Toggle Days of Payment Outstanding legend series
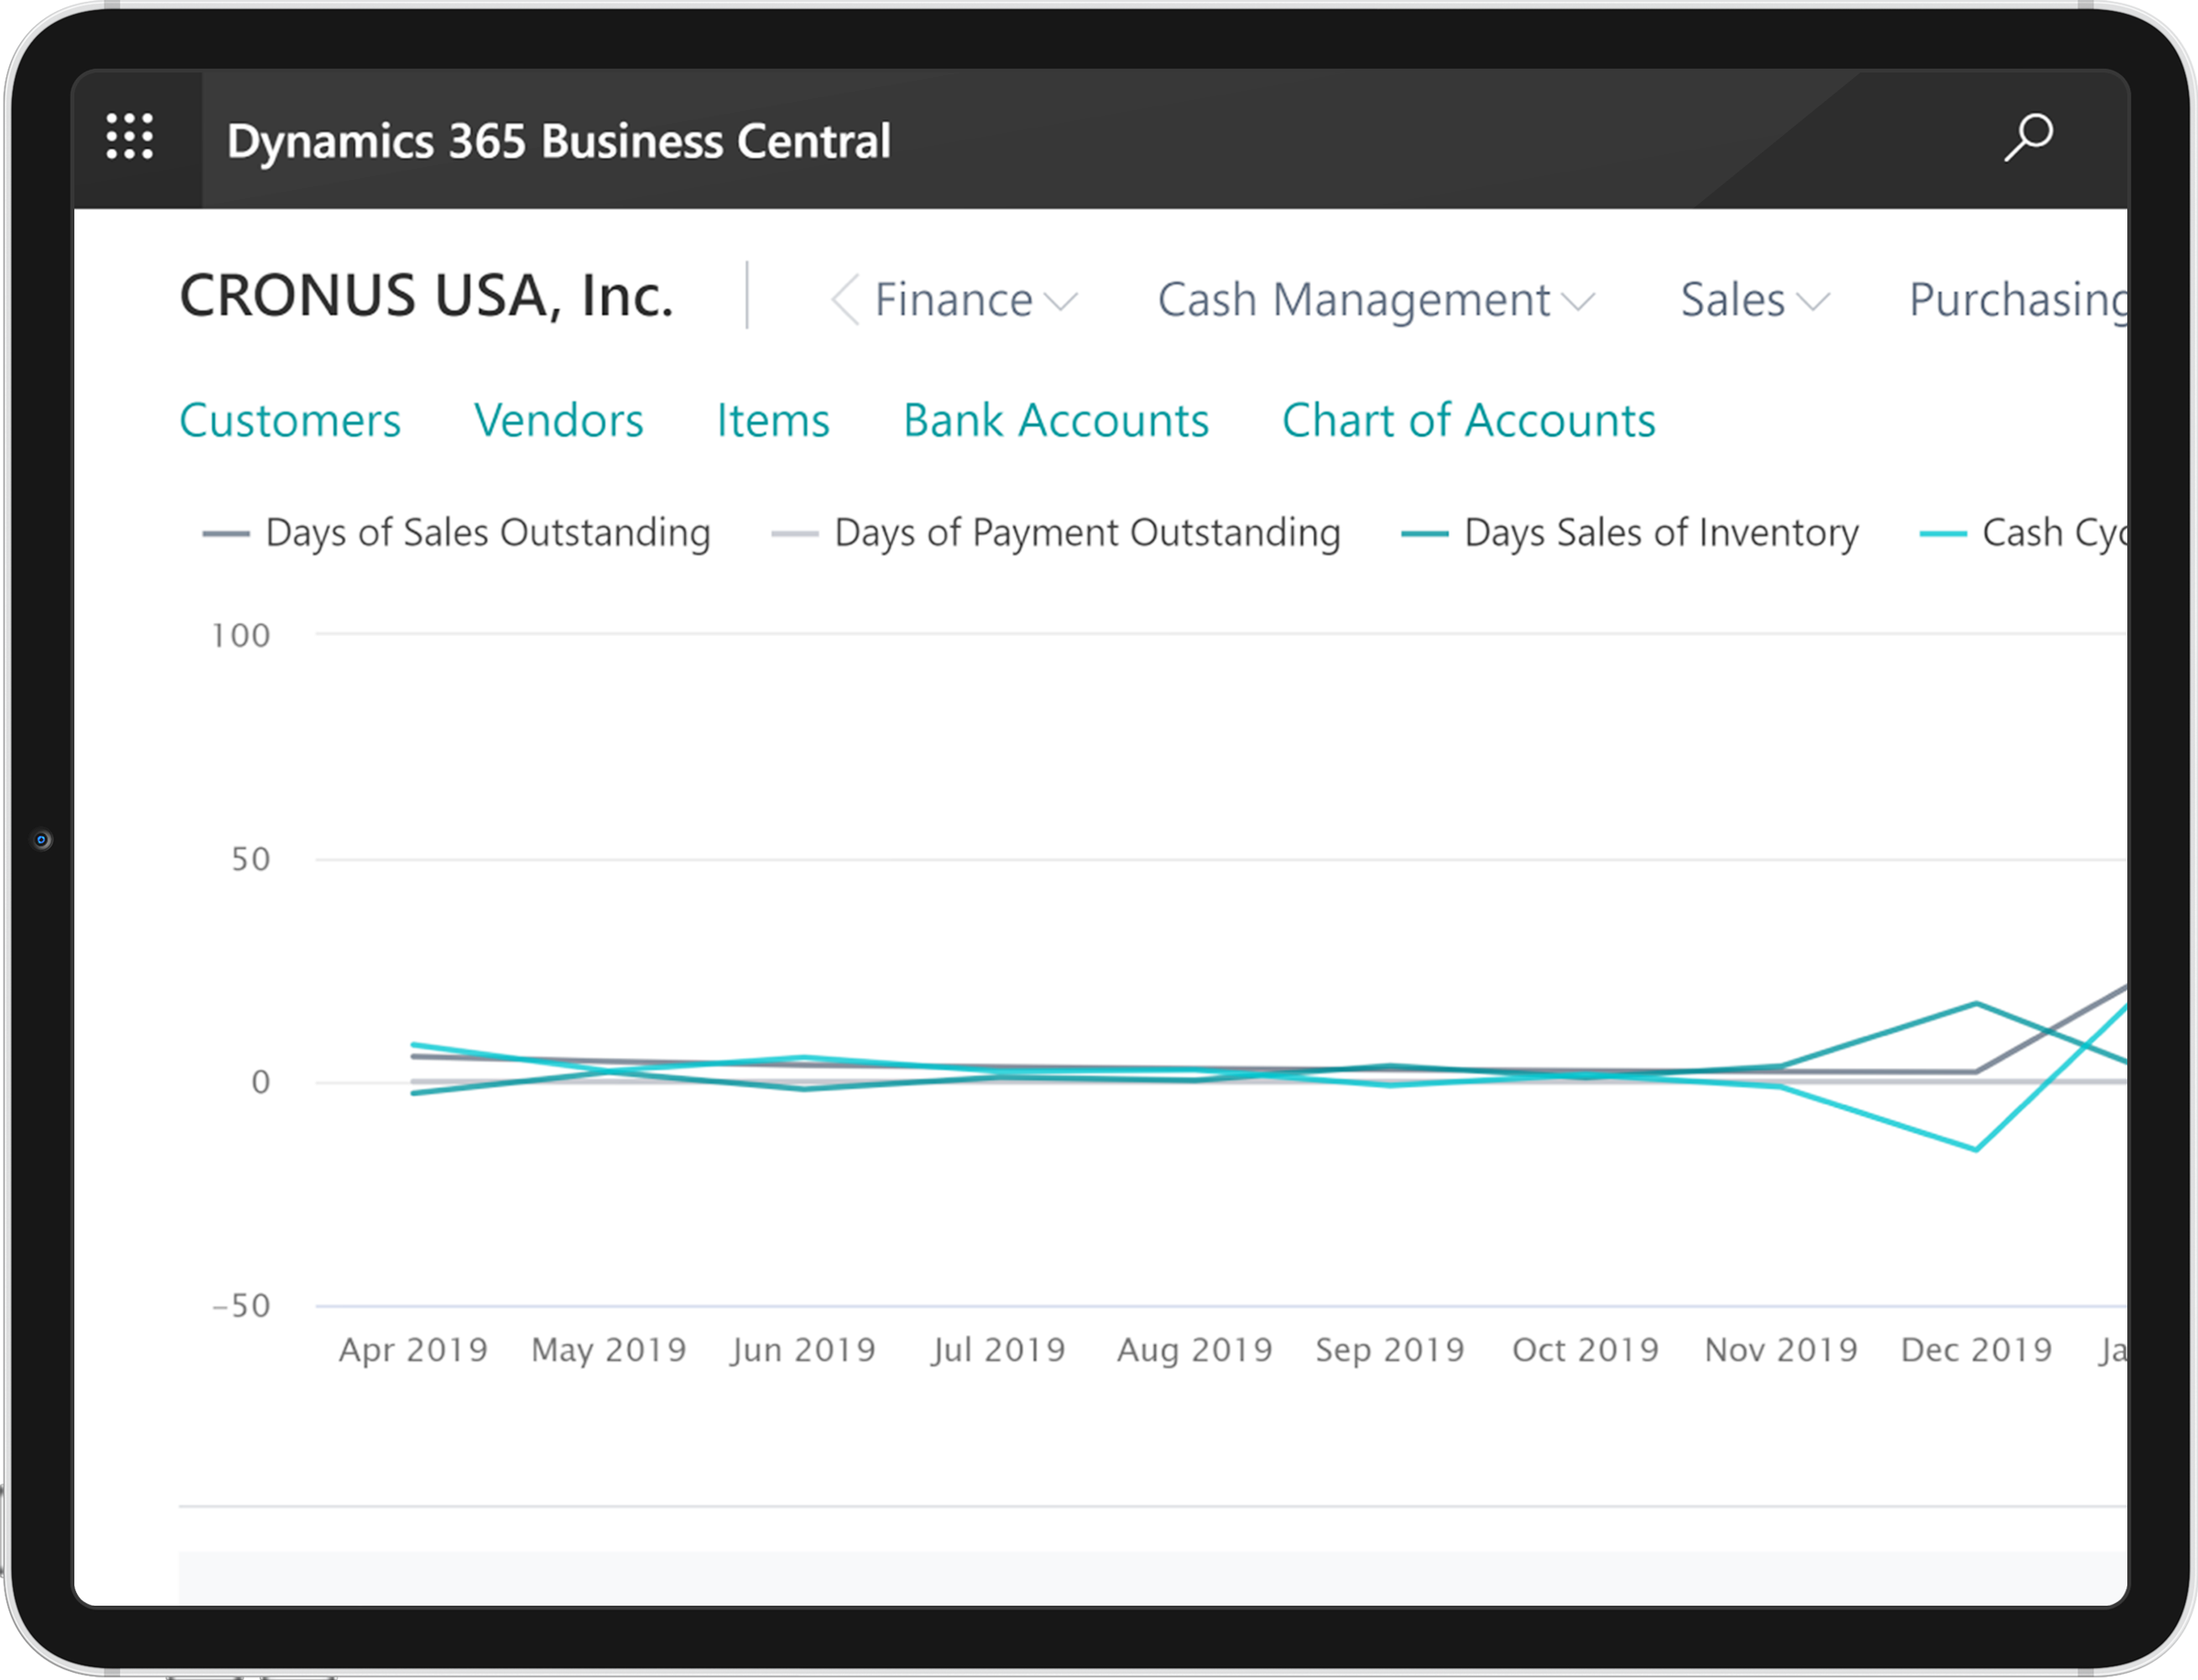The width and height of the screenshot is (2198, 1680). click(1056, 533)
